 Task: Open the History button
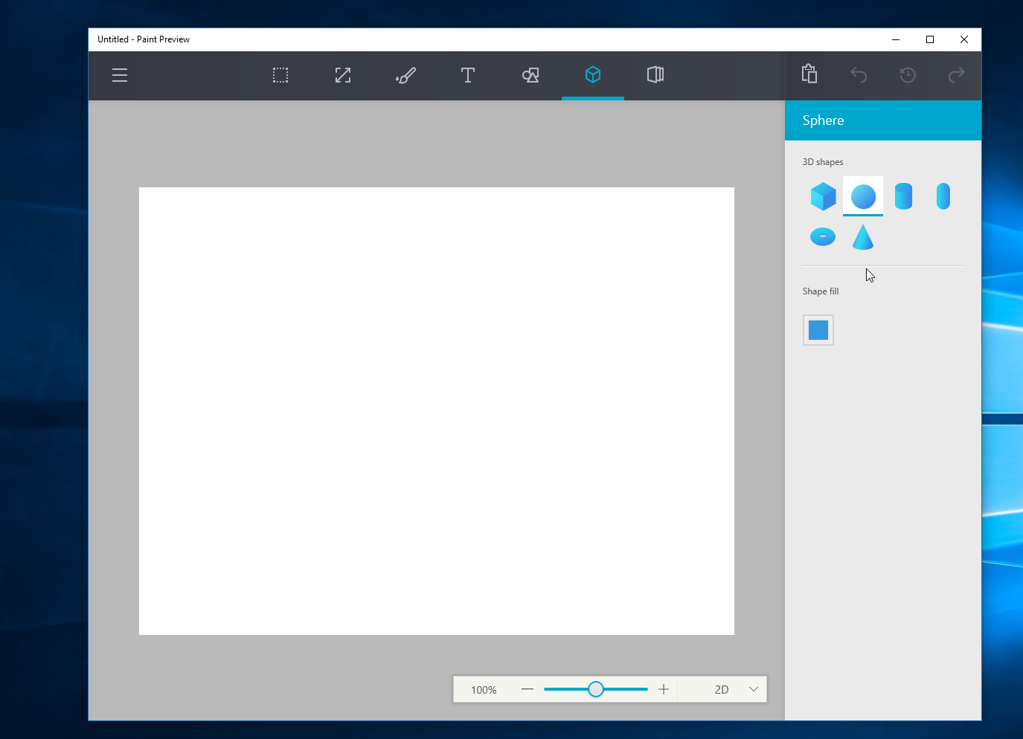click(x=908, y=75)
